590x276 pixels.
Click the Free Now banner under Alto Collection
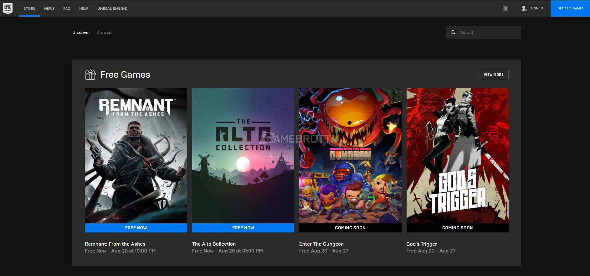(243, 228)
